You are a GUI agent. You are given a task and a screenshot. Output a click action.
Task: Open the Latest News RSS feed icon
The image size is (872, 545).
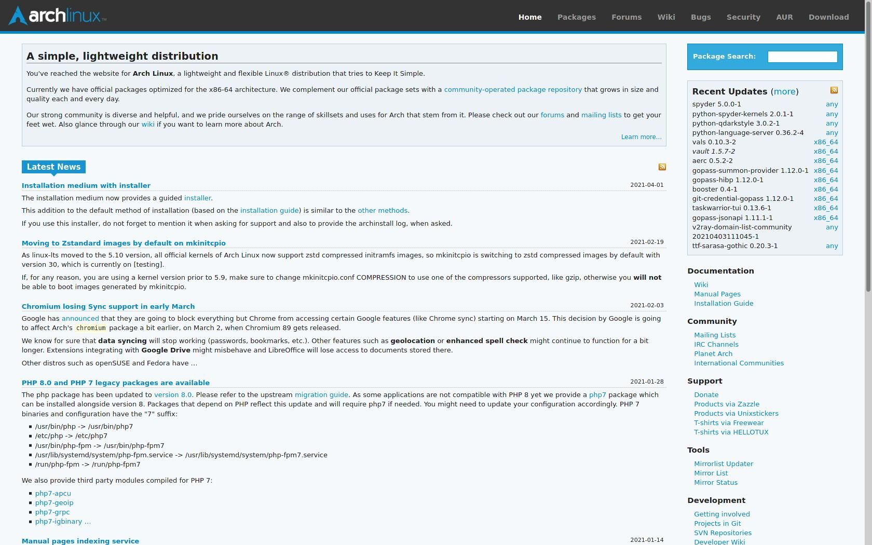click(x=662, y=167)
